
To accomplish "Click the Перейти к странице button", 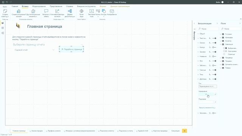I will [71, 49].
